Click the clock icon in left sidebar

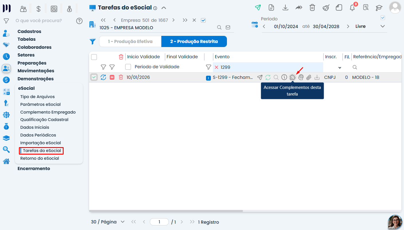(x=6, y=56)
